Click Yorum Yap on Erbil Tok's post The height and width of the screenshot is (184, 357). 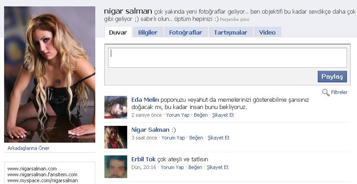click(172, 167)
